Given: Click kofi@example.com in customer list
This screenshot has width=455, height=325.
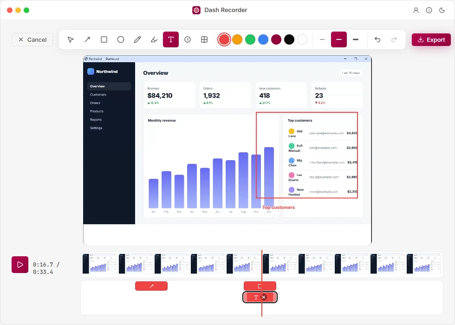Looking at the screenshot, I should point(323,148).
